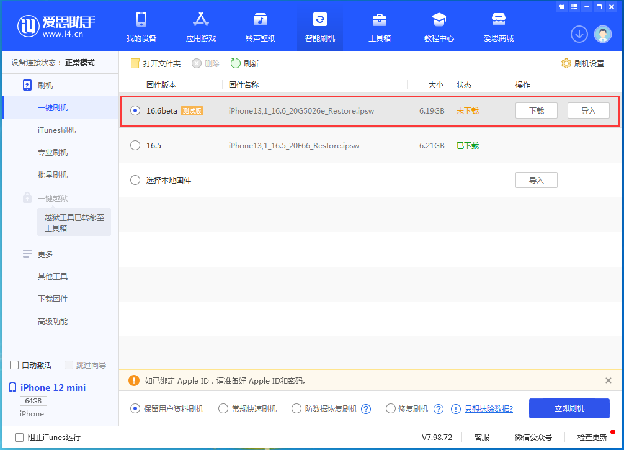Go to 铃声壁纸 ringtone wallpaper section
The image size is (624, 450).
pyautogui.click(x=261, y=20)
